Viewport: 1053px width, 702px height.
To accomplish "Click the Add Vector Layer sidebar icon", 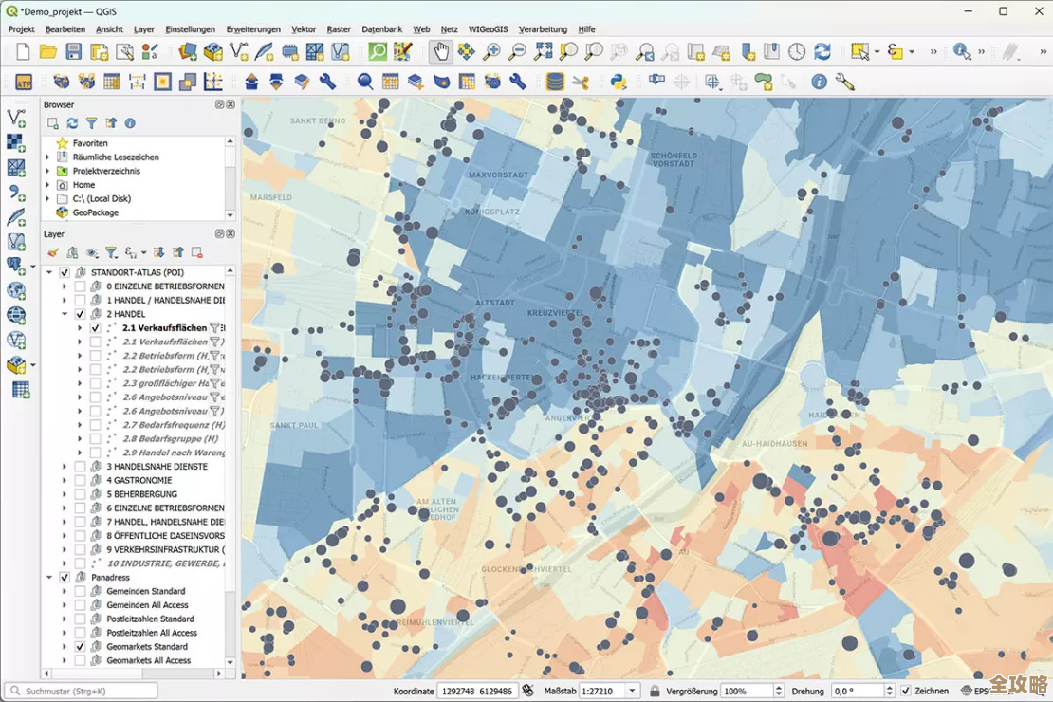I will click(x=16, y=118).
